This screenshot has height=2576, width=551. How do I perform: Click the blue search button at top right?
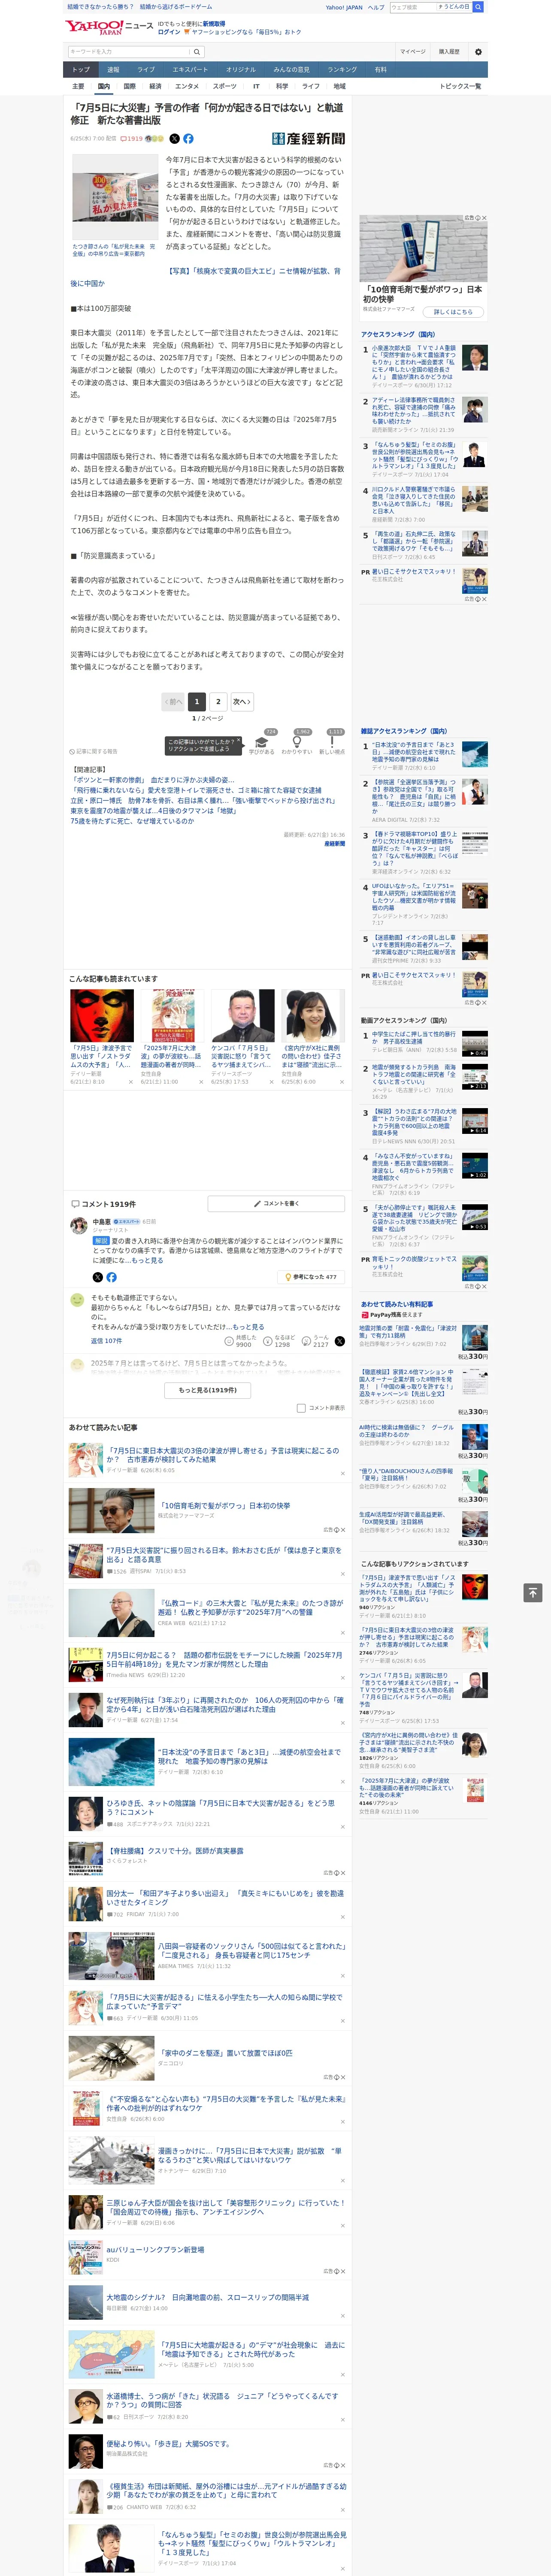(478, 7)
